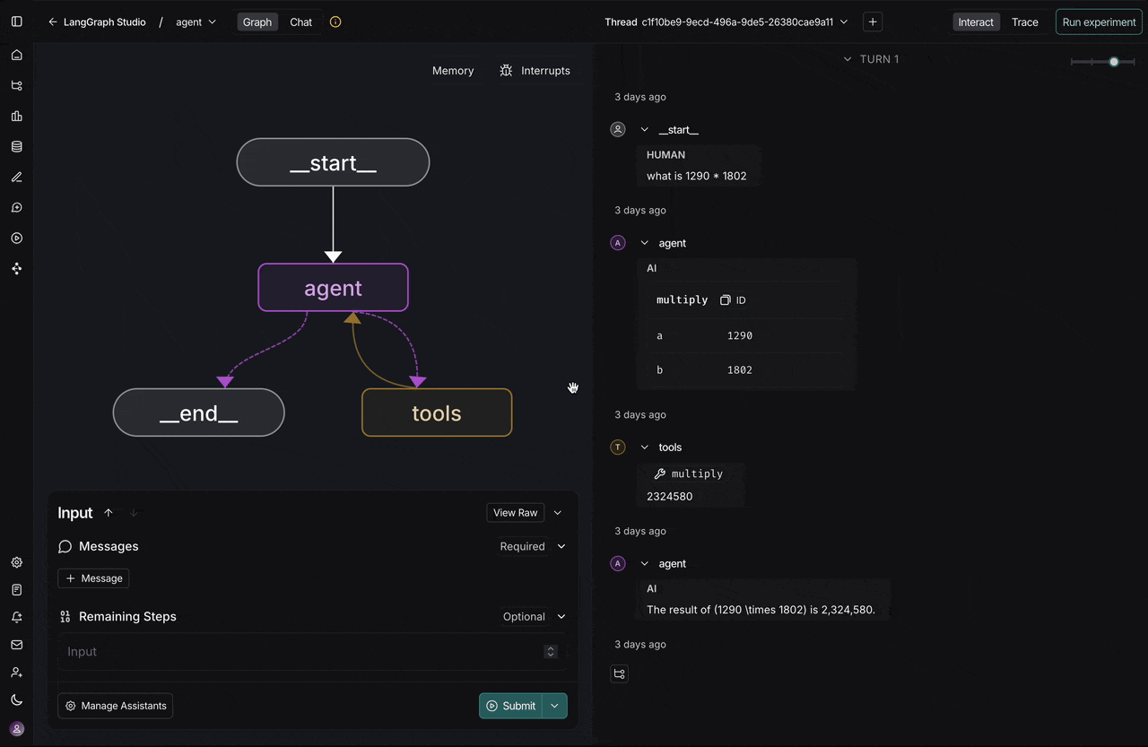Click the plus icon for new thread
The height and width of the screenshot is (747, 1148).
[873, 22]
